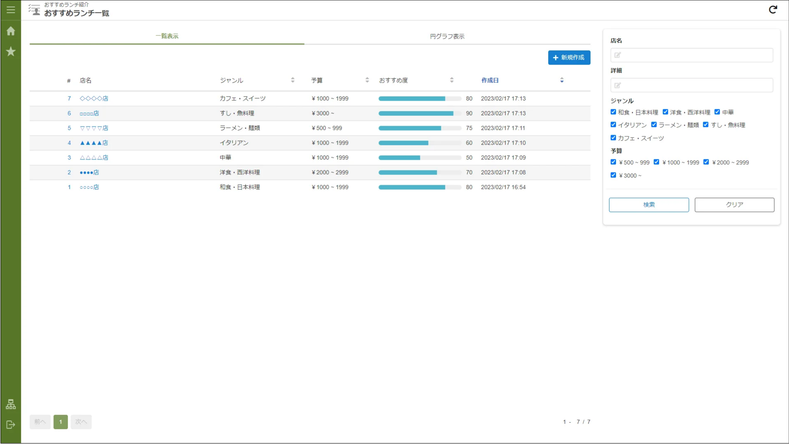The image size is (789, 444).
Task: Toggle the カフェ・スイーツ checkbox
Action: tap(613, 138)
